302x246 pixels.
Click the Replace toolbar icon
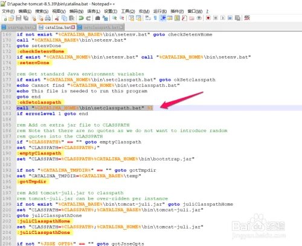tap(105, 18)
